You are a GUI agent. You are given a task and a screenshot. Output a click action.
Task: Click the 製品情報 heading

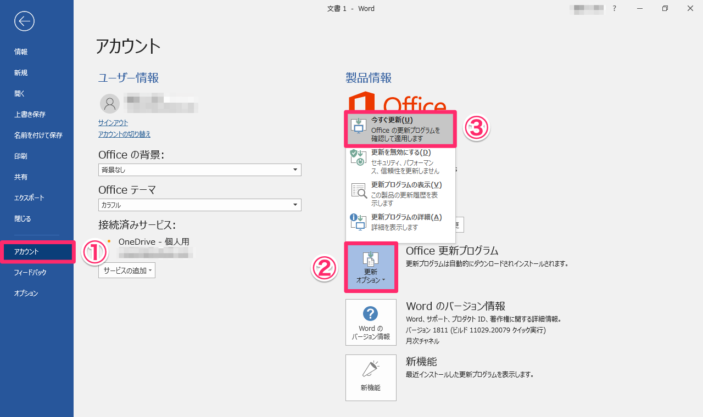(x=369, y=78)
